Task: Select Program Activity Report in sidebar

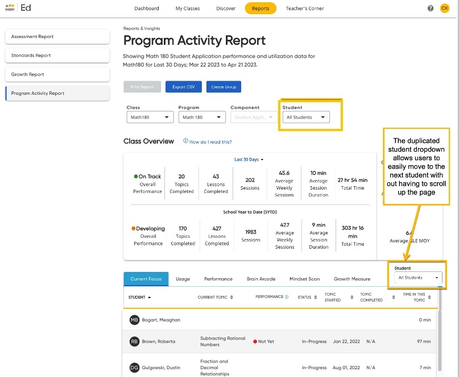Action: (x=57, y=93)
